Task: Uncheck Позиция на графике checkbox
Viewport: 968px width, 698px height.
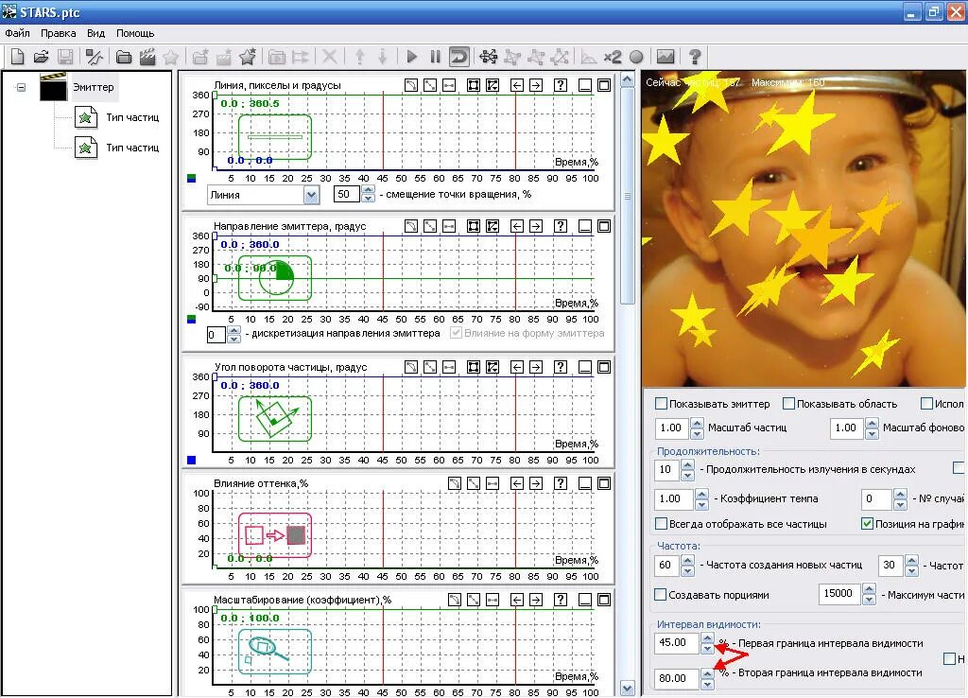Action: (868, 524)
